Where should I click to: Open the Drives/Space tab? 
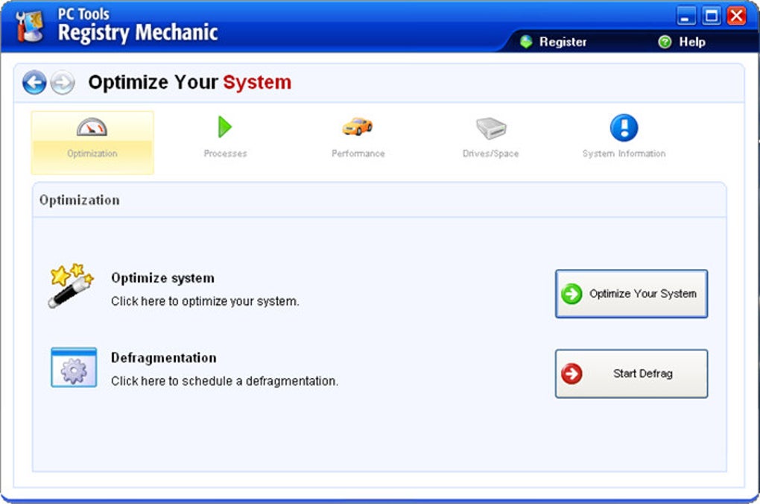[x=490, y=154]
